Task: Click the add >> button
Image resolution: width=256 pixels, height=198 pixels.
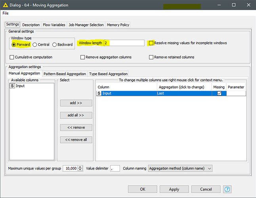Action: pos(76,103)
